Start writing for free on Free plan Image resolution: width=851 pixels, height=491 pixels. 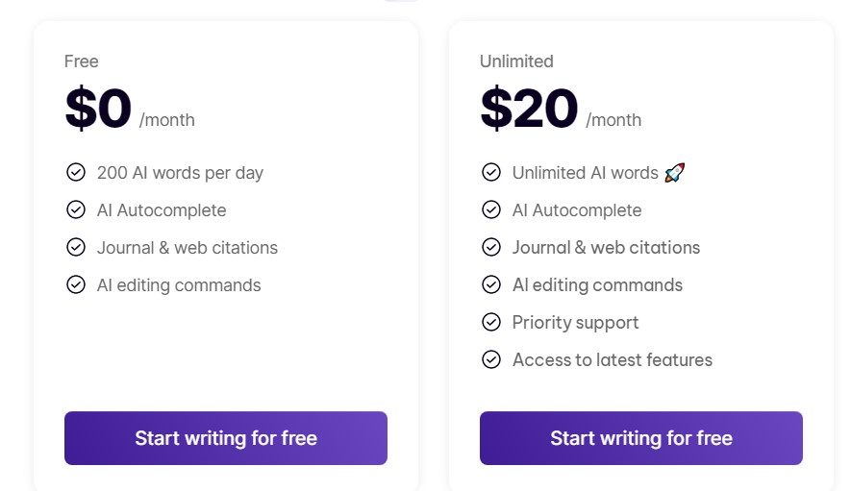(x=226, y=438)
